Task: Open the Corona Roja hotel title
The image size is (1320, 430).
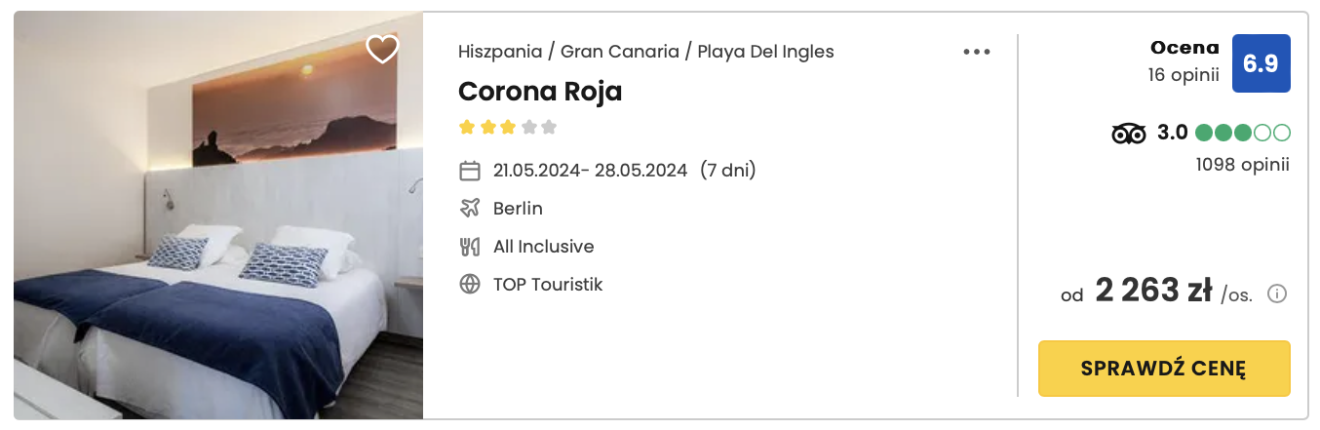Action: 540,92
